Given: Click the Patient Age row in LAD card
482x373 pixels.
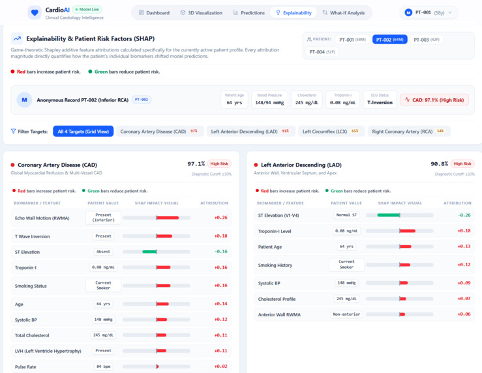Looking at the screenshot, I should (x=364, y=247).
